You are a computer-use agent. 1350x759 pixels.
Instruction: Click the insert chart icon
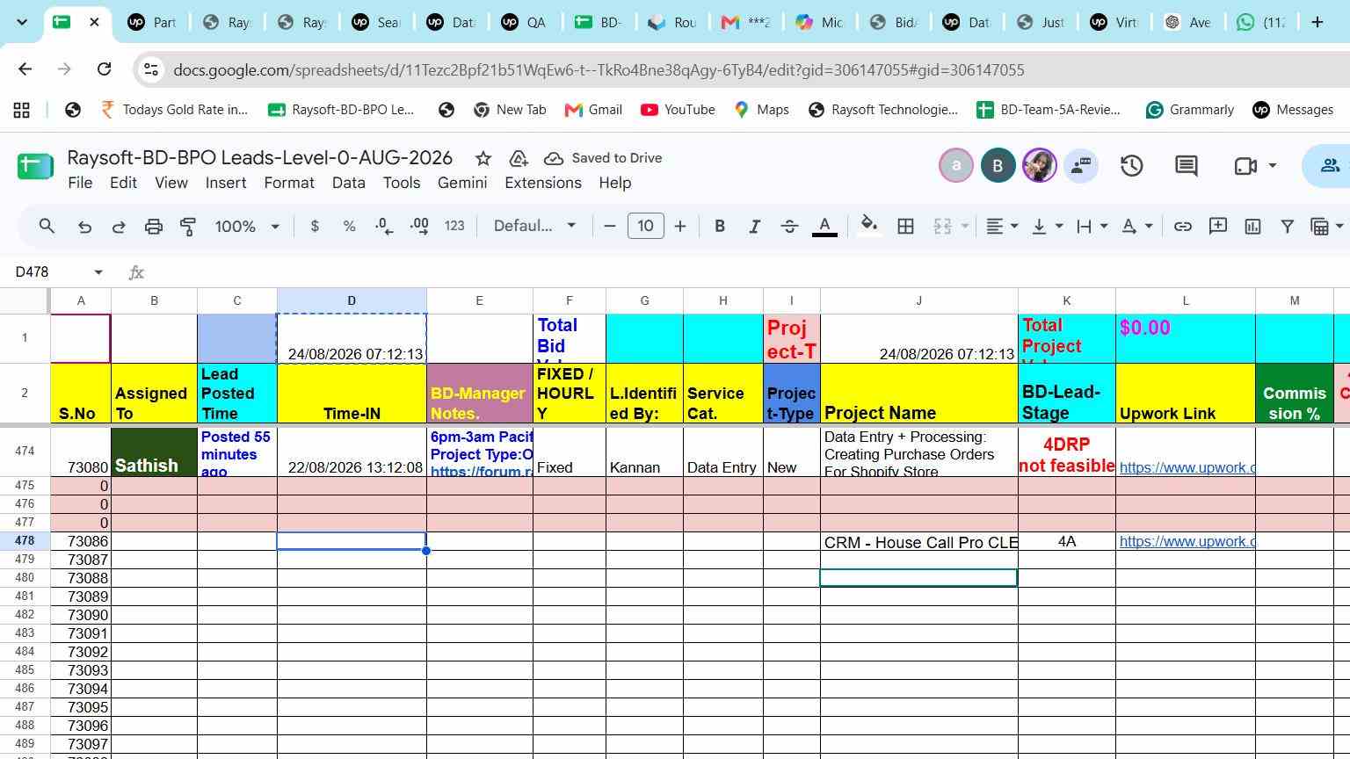(1252, 226)
